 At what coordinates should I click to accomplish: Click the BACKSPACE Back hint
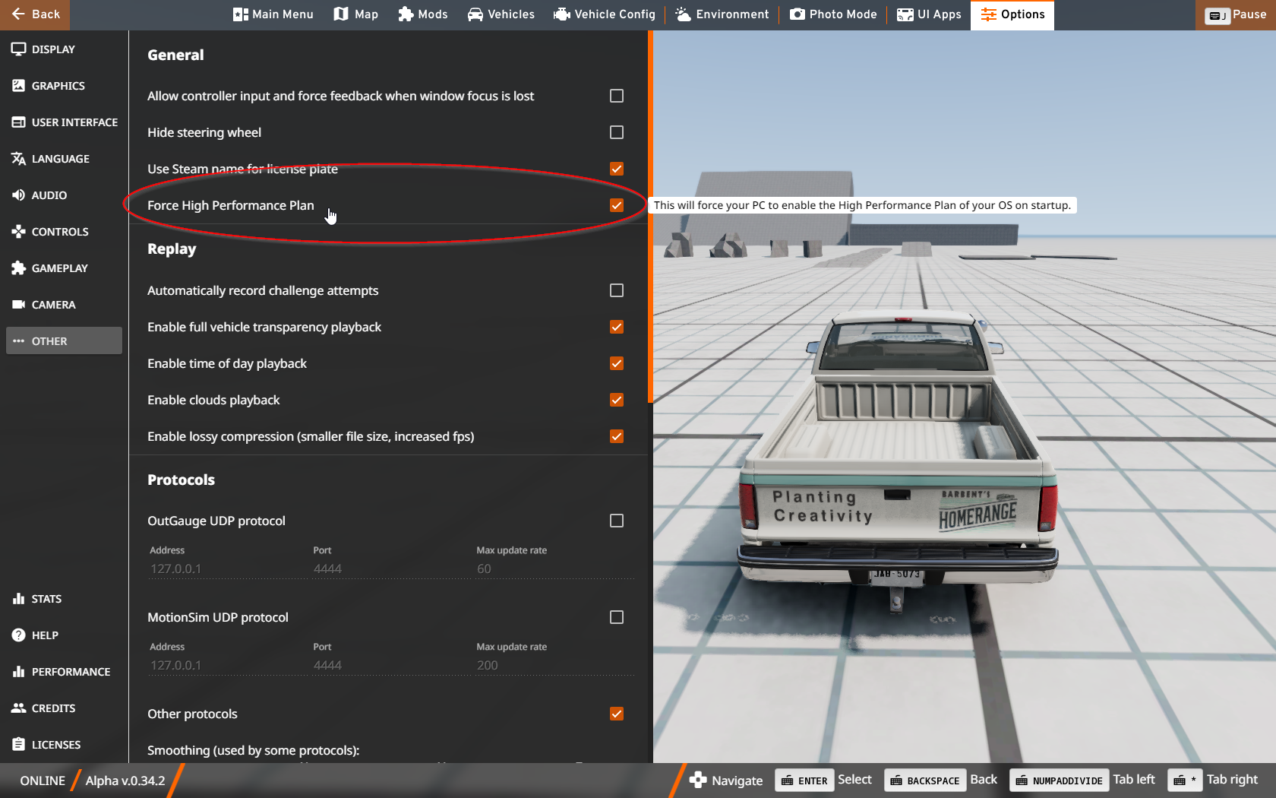(x=941, y=781)
